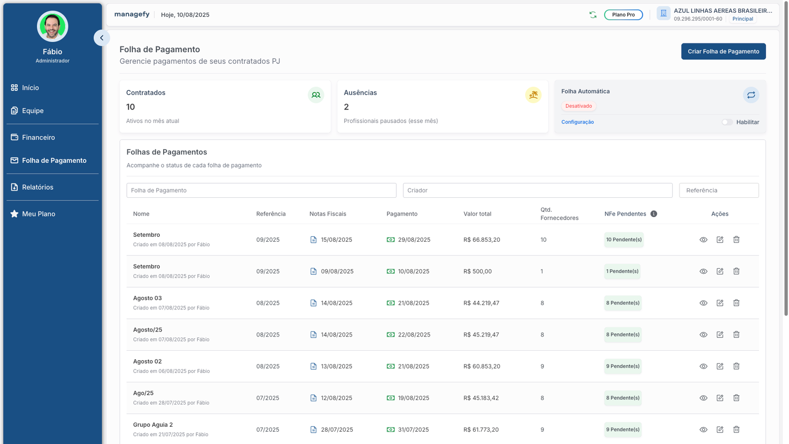Open Relatórios from the sidebar
Image resolution: width=789 pixels, height=444 pixels.
coord(37,187)
